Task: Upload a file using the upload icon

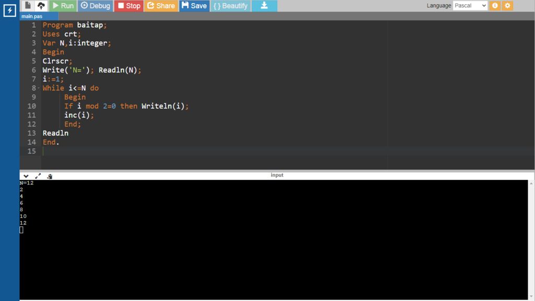Action: click(x=41, y=5)
